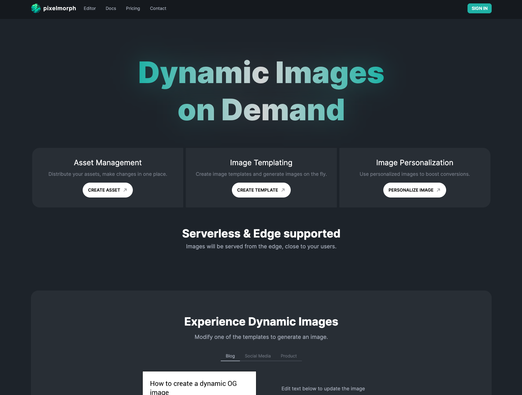Click the arrow icon in Create Template button
522x395 pixels.
tap(283, 190)
